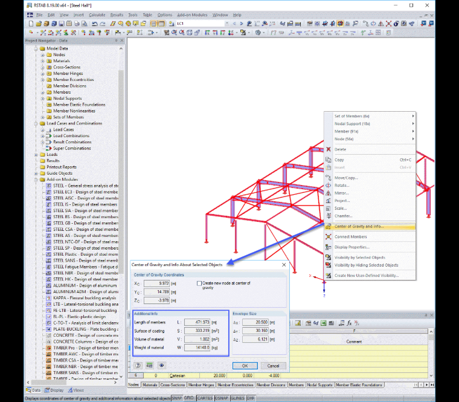The width and height of the screenshot is (459, 402).
Task: Click the Open file folder icon
Action: (39, 24)
